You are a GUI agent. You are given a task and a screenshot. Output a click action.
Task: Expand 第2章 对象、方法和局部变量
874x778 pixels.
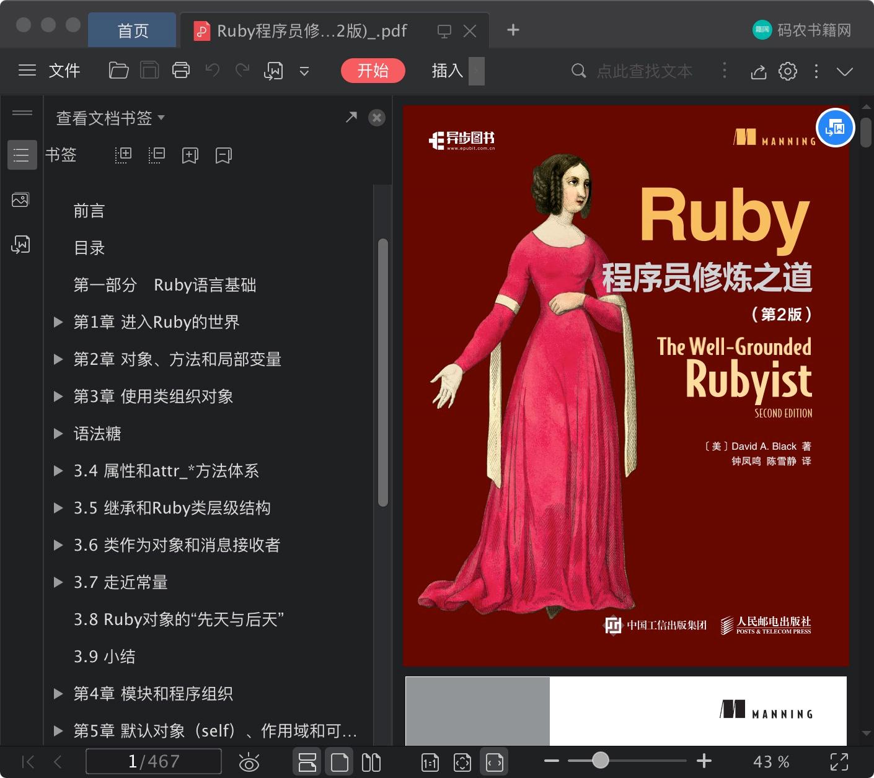58,359
